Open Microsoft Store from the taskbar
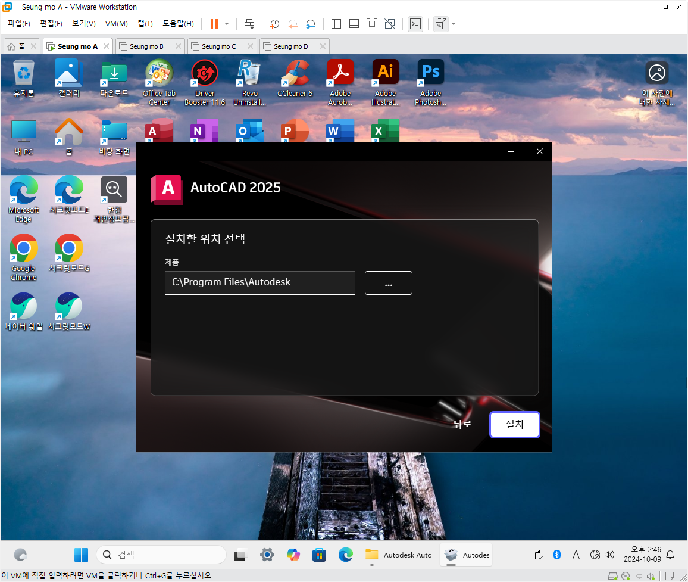 click(x=320, y=555)
